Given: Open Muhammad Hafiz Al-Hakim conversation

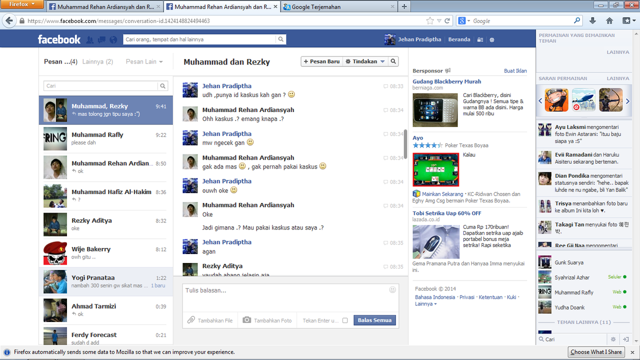Looking at the screenshot, I should click(106, 195).
